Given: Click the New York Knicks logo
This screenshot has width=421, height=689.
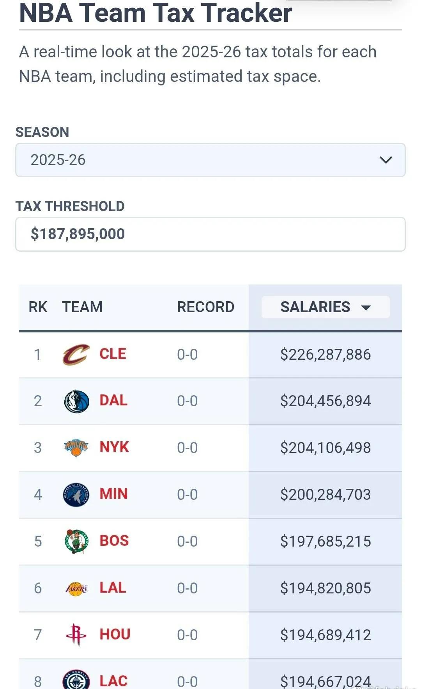Looking at the screenshot, I should click(x=76, y=447).
